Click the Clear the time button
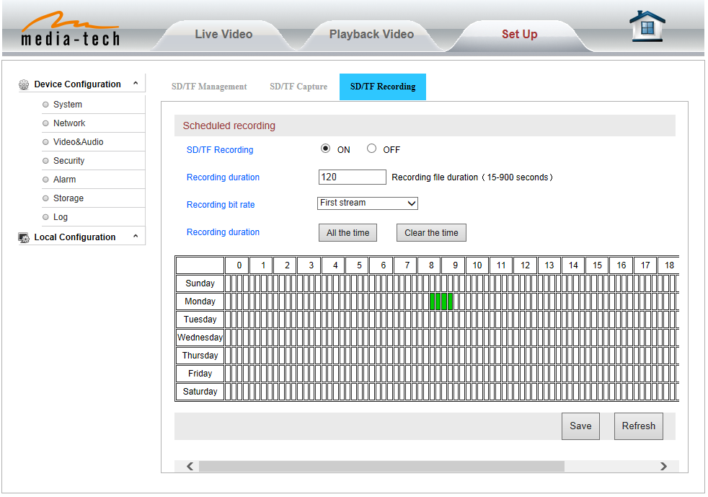This screenshot has width=708, height=497. click(431, 233)
